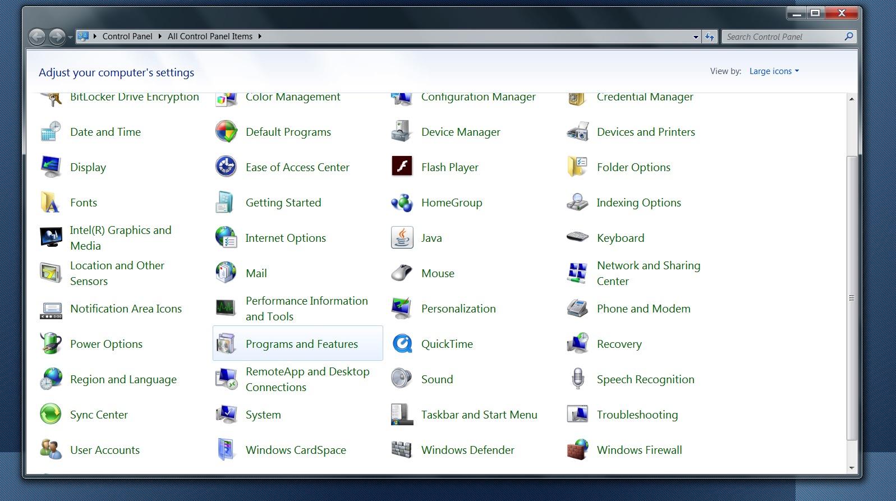896x501 pixels.
Task: Click the Windows Firewall icon
Action: coord(578,450)
